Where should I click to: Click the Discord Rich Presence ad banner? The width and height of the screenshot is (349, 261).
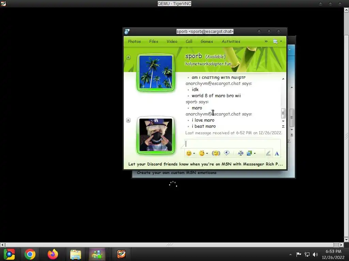click(206, 164)
